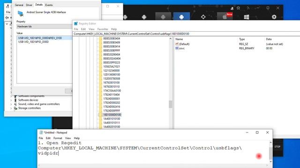The width and height of the screenshot is (300, 168).
Task: Open Device Manager File menu
Action: tap(8, 12)
